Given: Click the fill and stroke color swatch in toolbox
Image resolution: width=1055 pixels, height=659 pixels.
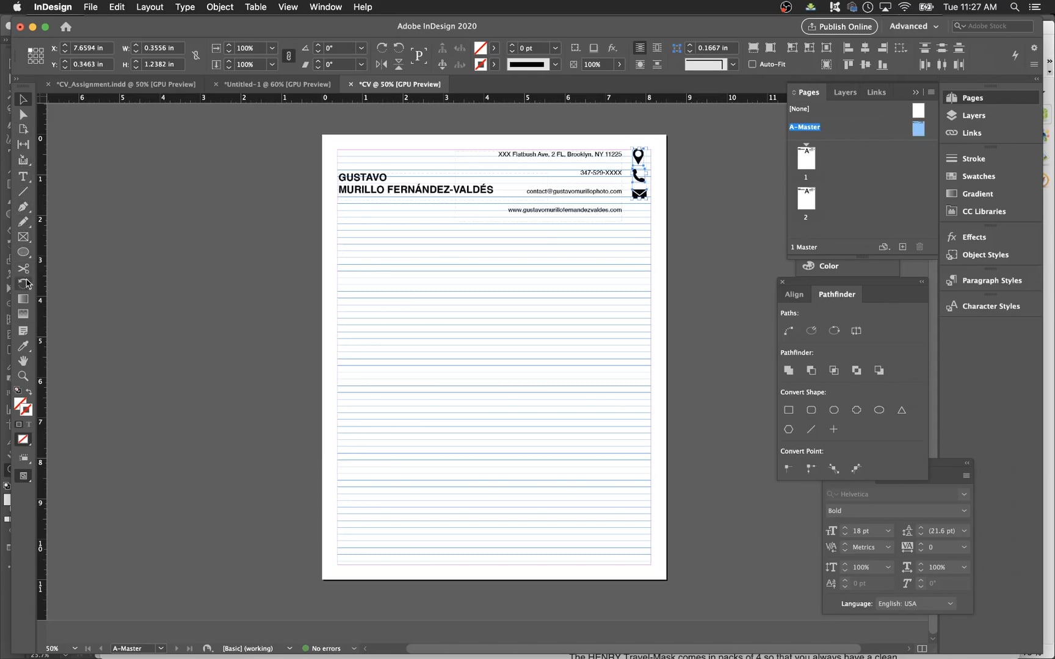Looking at the screenshot, I should coord(23,406).
